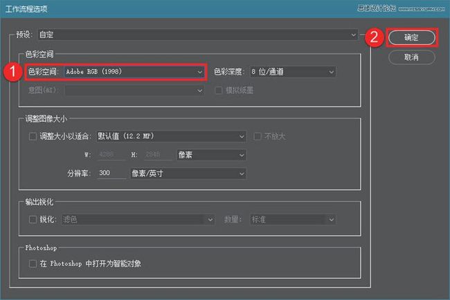Image resolution: width=450 pixels, height=300 pixels.
Task: Open the 滤色 sharpening dropdown
Action: coord(138,220)
